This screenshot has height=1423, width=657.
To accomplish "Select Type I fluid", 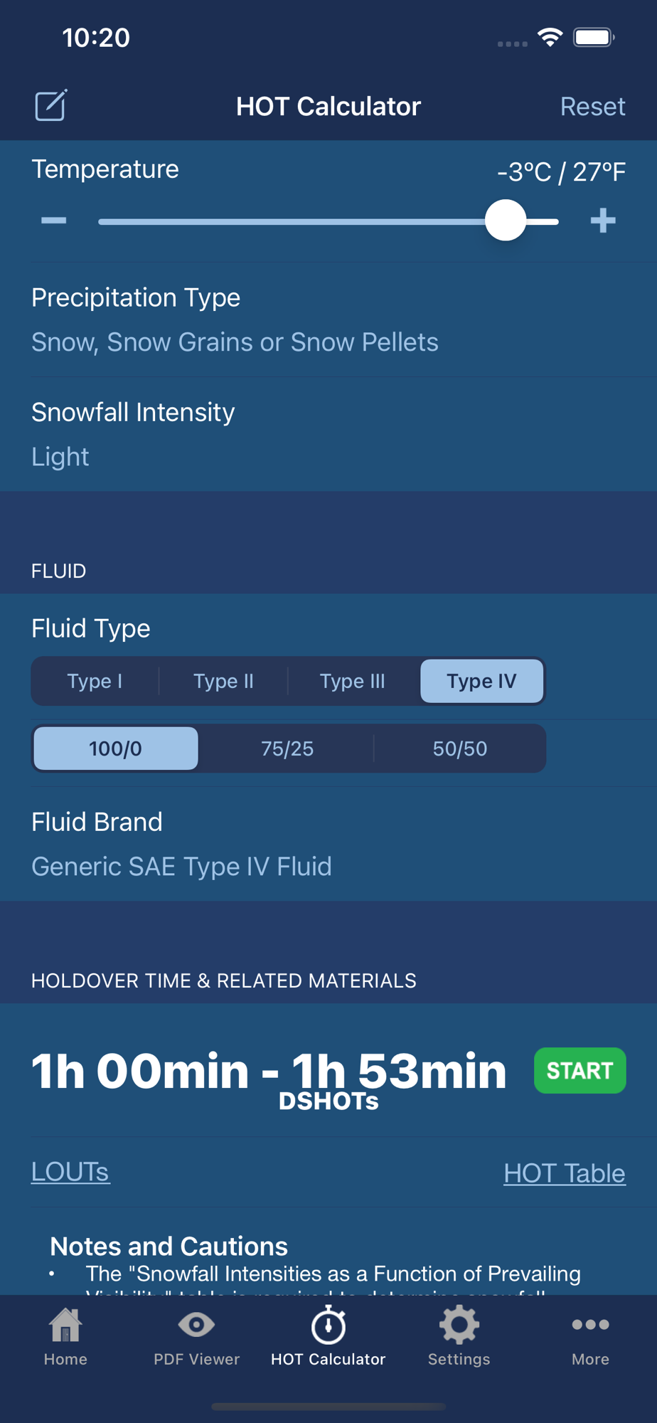I will (95, 681).
